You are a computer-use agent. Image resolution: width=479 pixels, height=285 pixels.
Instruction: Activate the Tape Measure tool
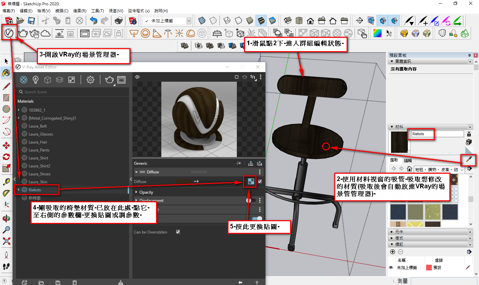pos(6,182)
